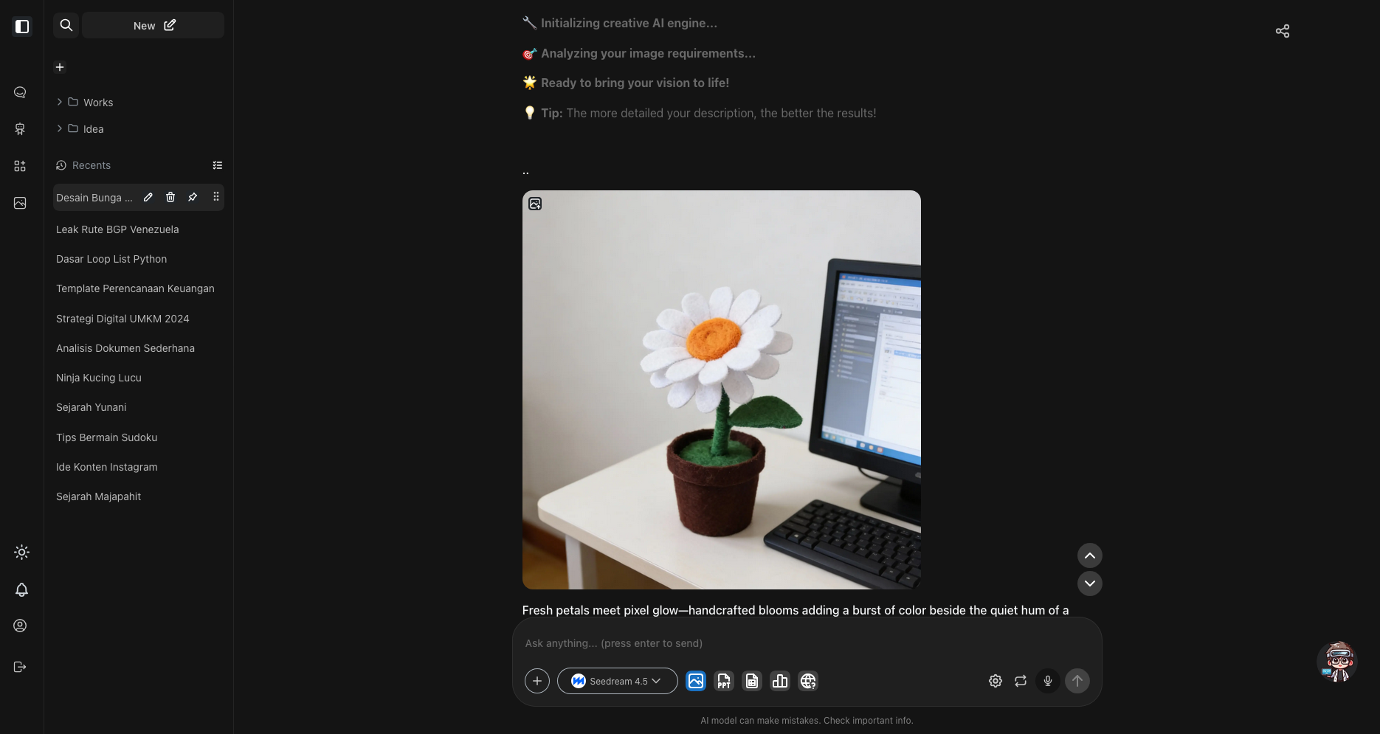Open the robot agents icon in sidebar
This screenshot has height=734, width=1380.
(x=20, y=129)
